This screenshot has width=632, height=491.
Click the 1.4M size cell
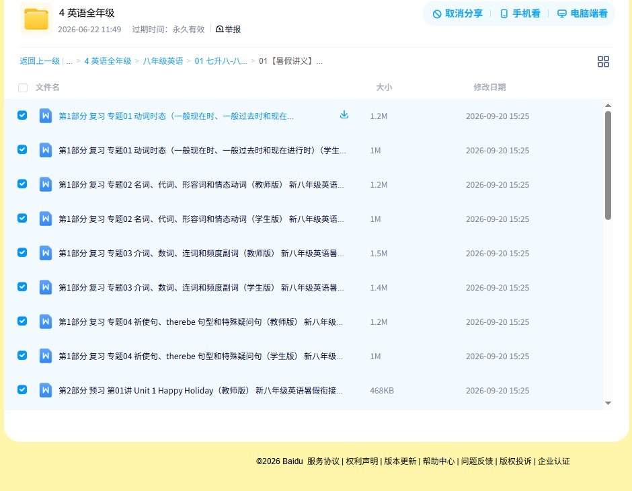(379, 287)
